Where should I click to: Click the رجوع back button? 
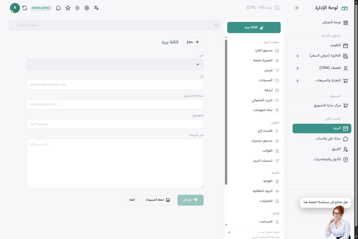[193, 42]
